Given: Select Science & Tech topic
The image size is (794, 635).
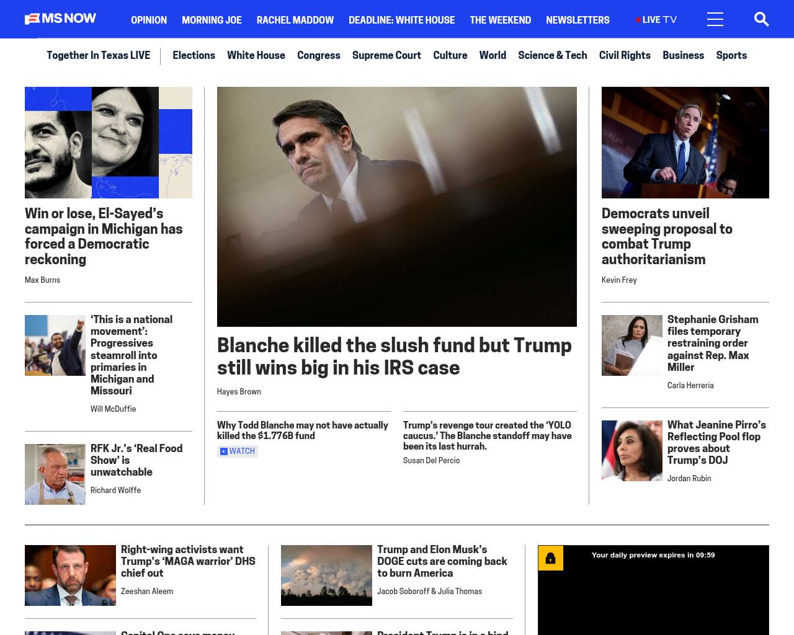Looking at the screenshot, I should [553, 55].
